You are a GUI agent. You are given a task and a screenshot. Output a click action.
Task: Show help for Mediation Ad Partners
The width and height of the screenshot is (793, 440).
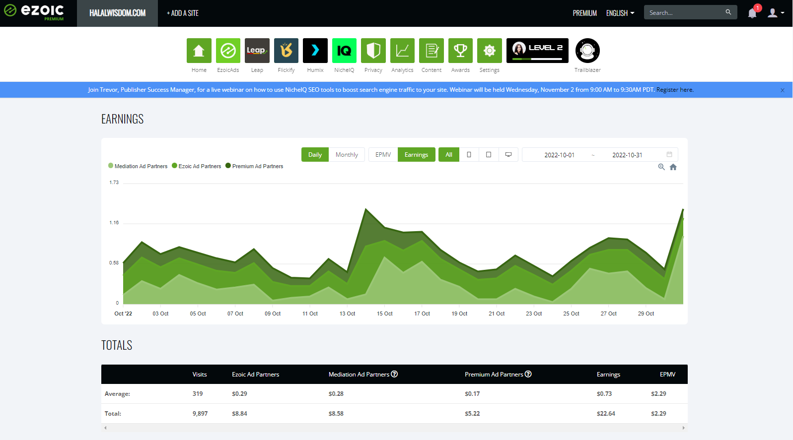click(x=394, y=374)
